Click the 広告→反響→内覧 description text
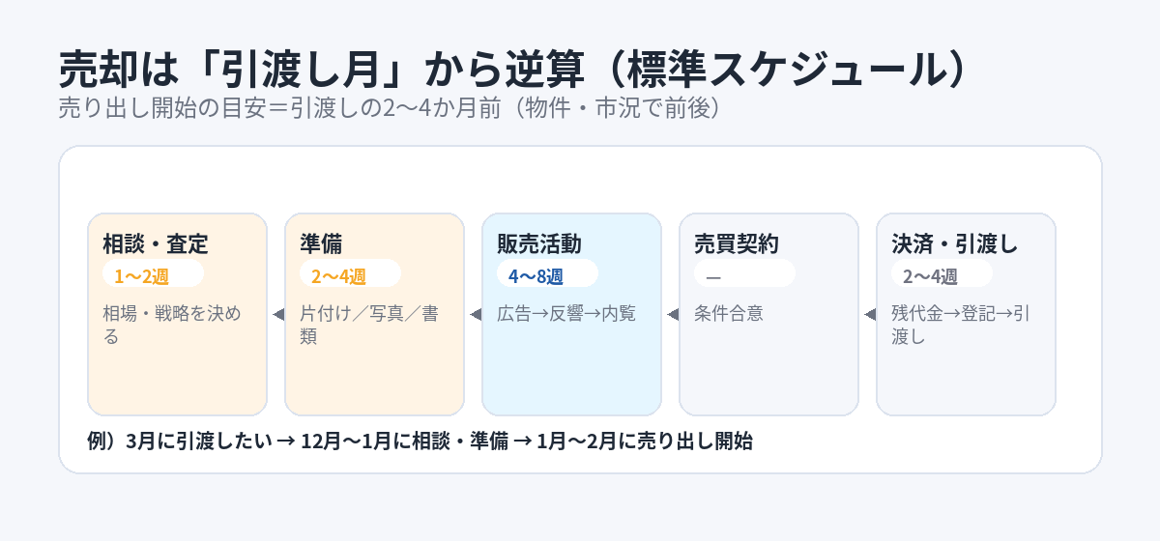This screenshot has width=1160, height=541. click(x=566, y=314)
